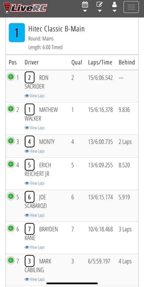Open the edit pencil dropdown icon

click(99, 7)
